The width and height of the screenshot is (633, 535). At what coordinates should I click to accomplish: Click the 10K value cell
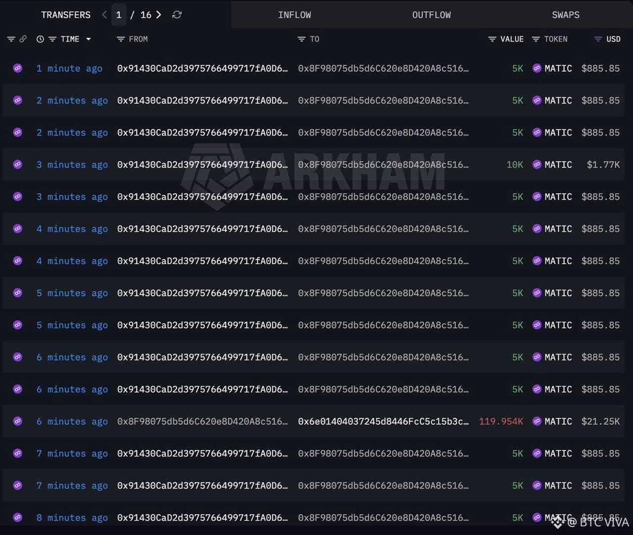coord(515,165)
